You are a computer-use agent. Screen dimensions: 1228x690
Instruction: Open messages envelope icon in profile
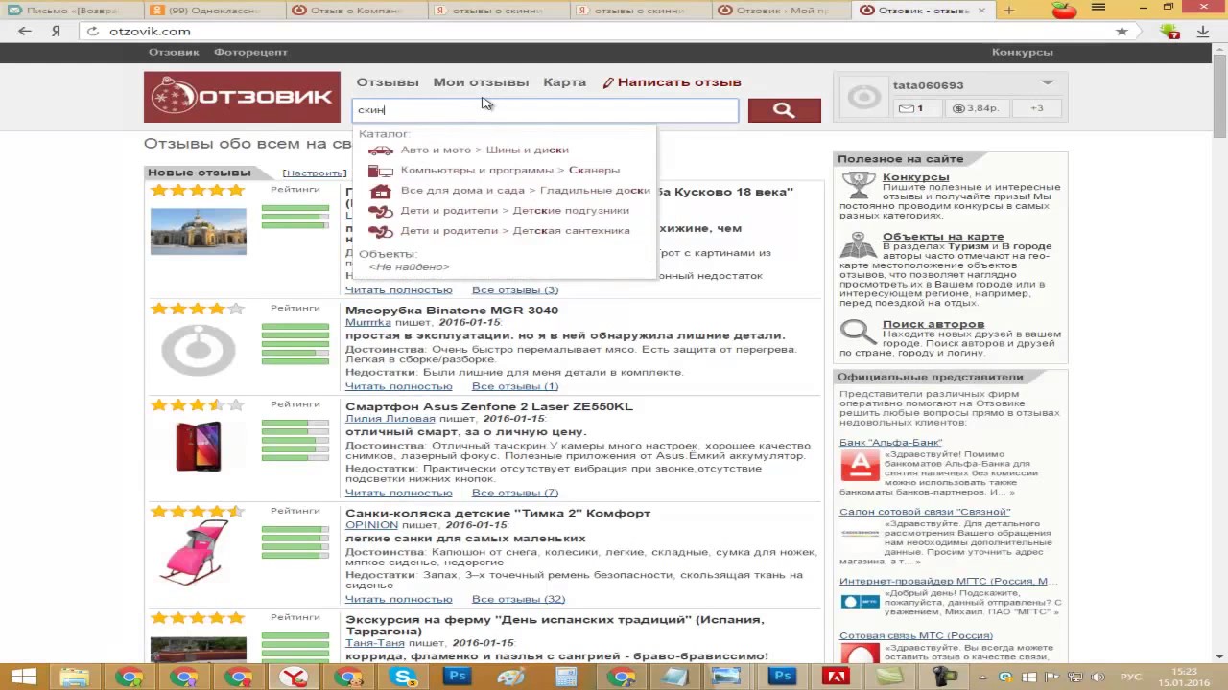point(906,108)
